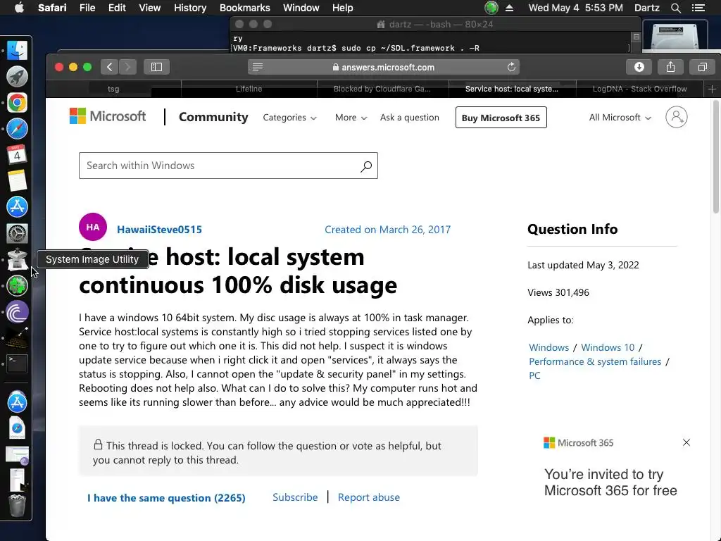Open Spotlight search in menu bar
The height and width of the screenshot is (541, 721).
(x=675, y=8)
